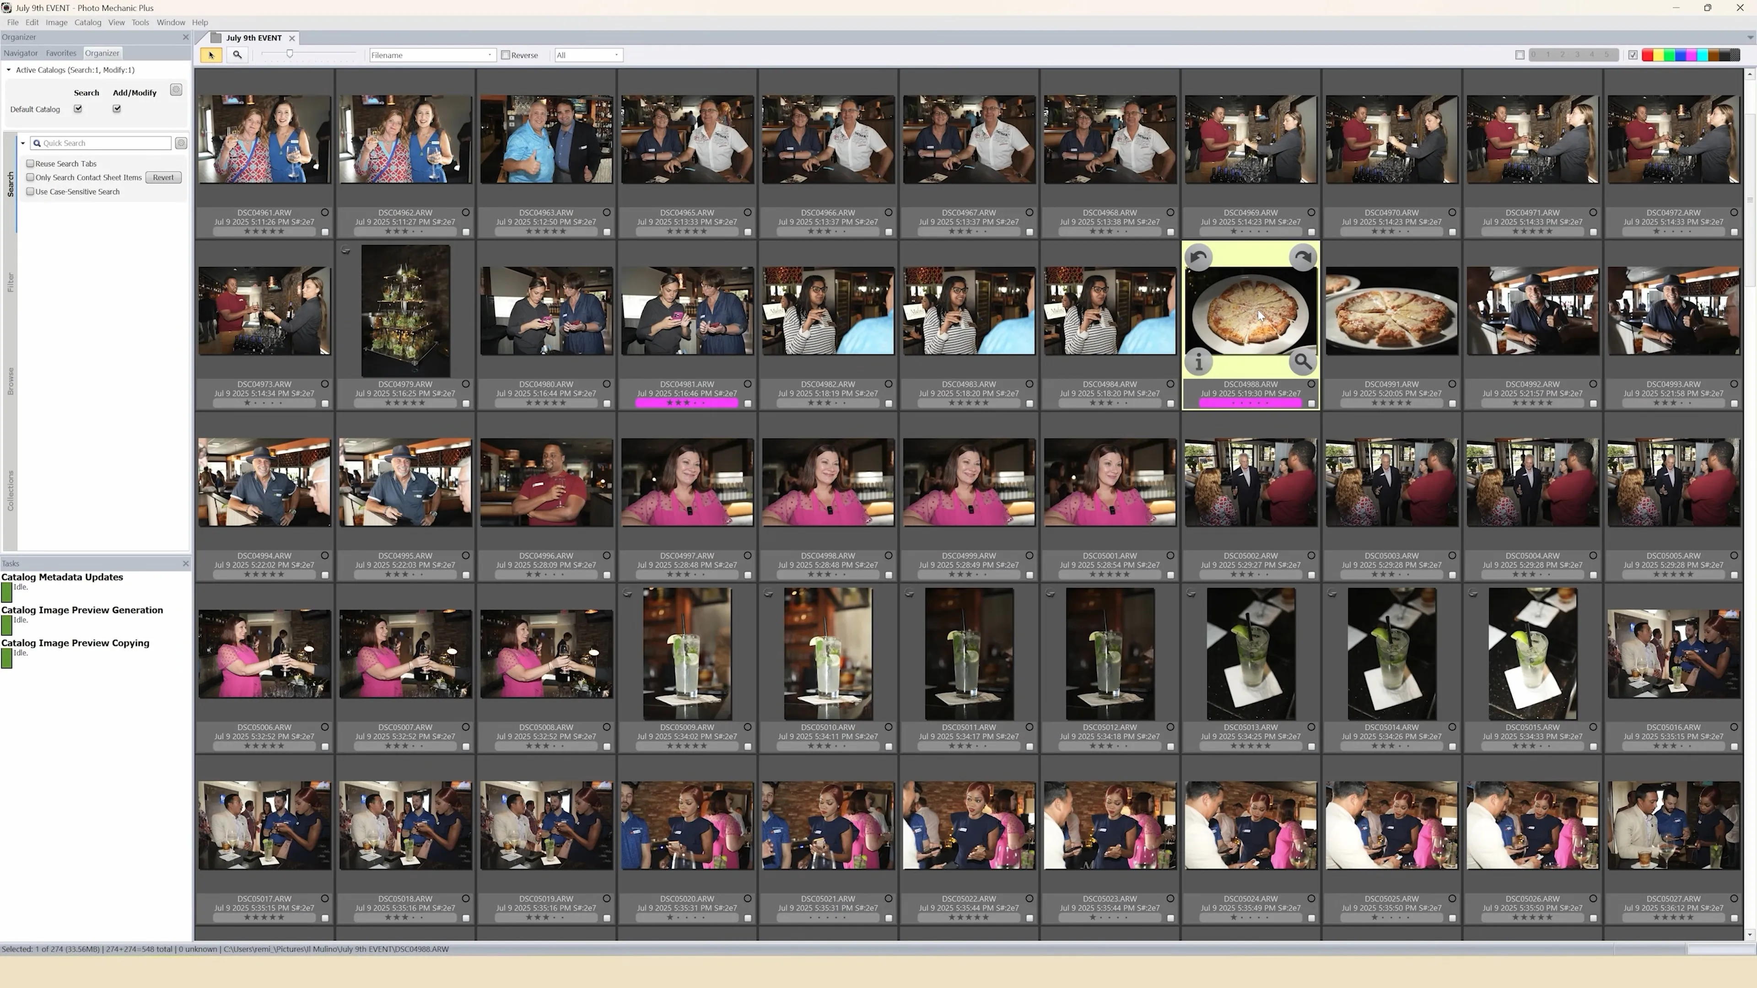Activate the magnifier loupe tool in the toolbar
1757x988 pixels.
[237, 55]
